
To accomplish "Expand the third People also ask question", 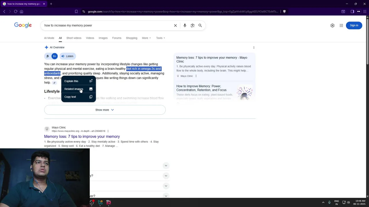I will point(166,186).
